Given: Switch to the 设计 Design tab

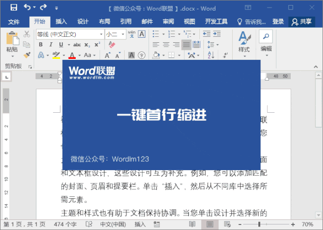Looking at the screenshot, I should click(83, 21).
